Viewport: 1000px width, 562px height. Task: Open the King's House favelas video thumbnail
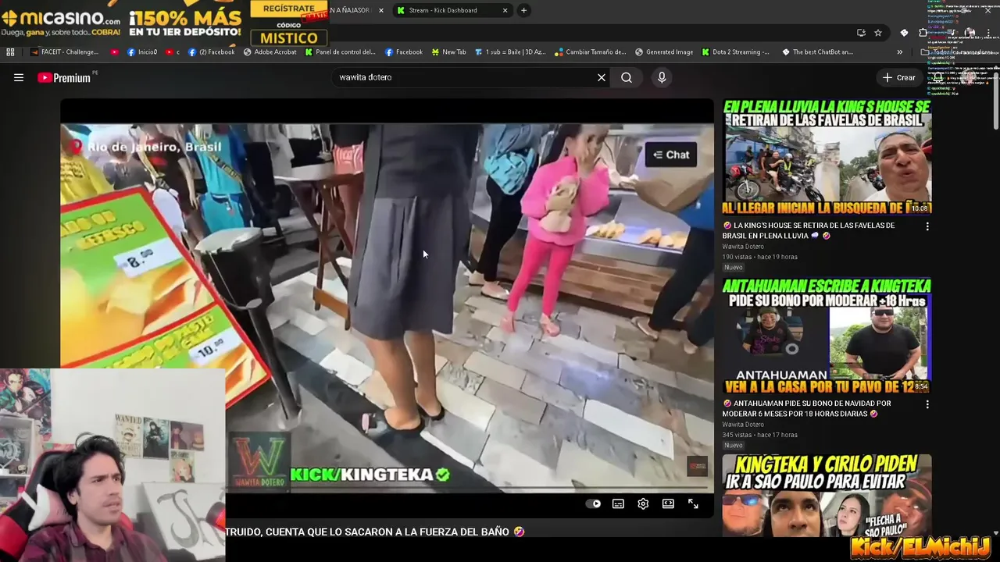pos(827,157)
